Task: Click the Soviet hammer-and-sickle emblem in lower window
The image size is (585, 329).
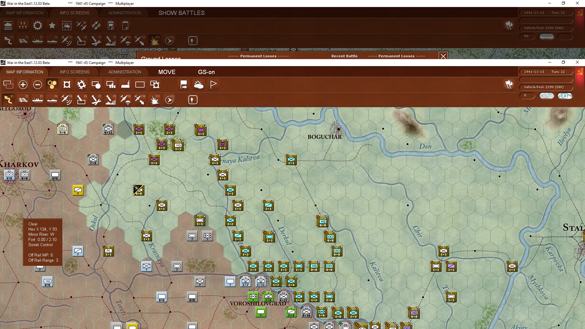Action: click(x=580, y=72)
